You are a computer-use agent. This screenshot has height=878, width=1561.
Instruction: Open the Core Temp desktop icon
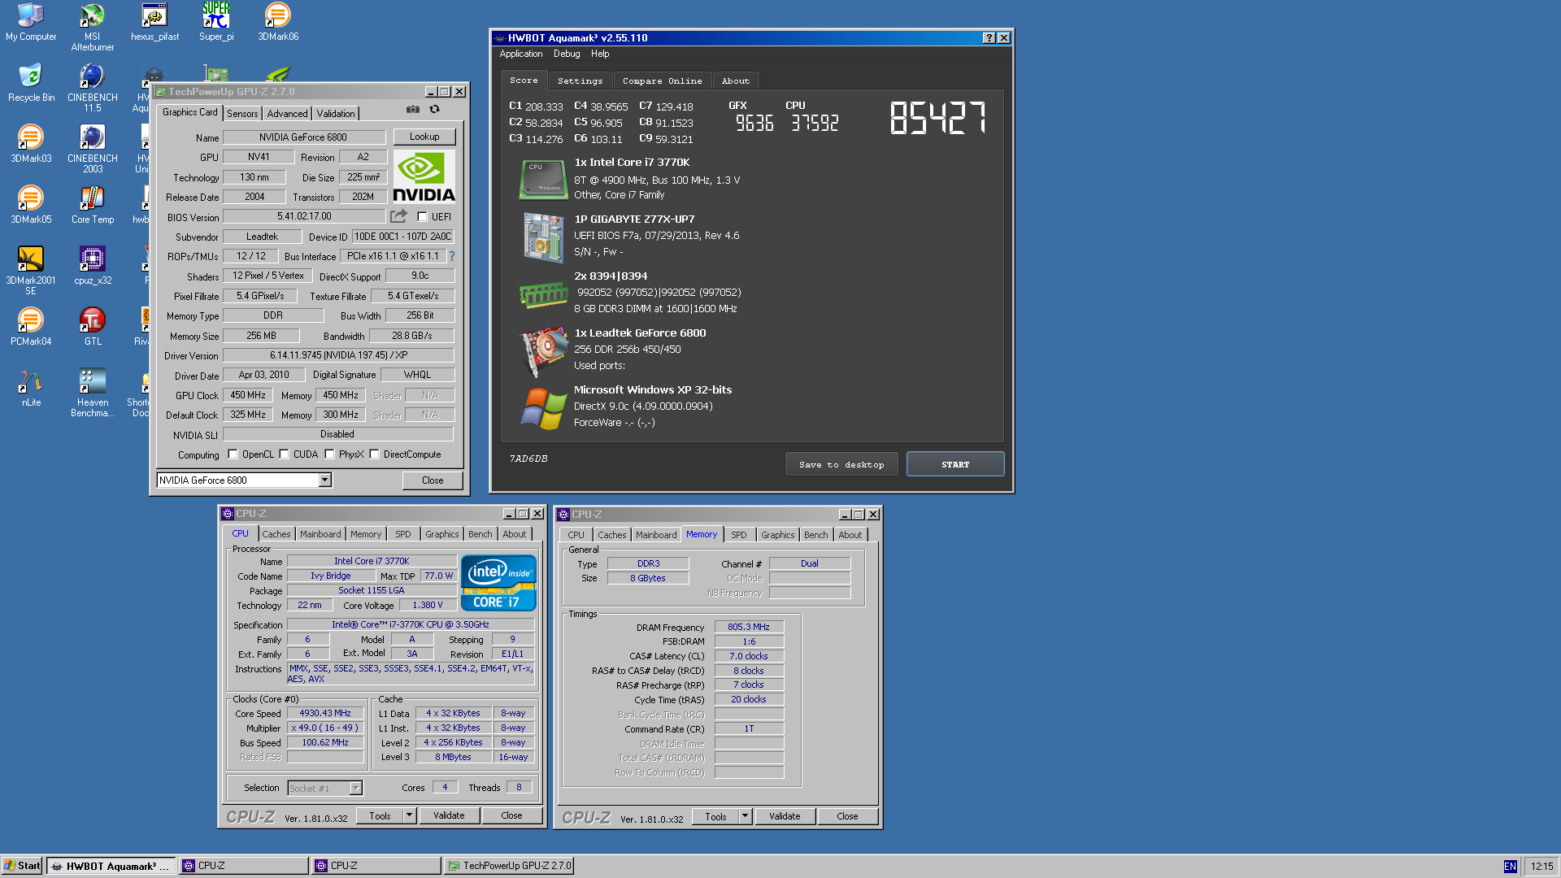coord(93,205)
